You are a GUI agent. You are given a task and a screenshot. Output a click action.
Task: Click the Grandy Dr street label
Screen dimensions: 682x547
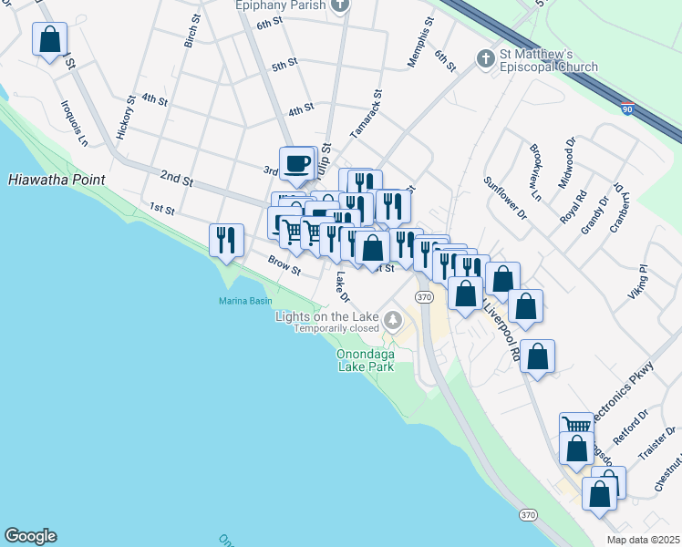click(x=594, y=215)
